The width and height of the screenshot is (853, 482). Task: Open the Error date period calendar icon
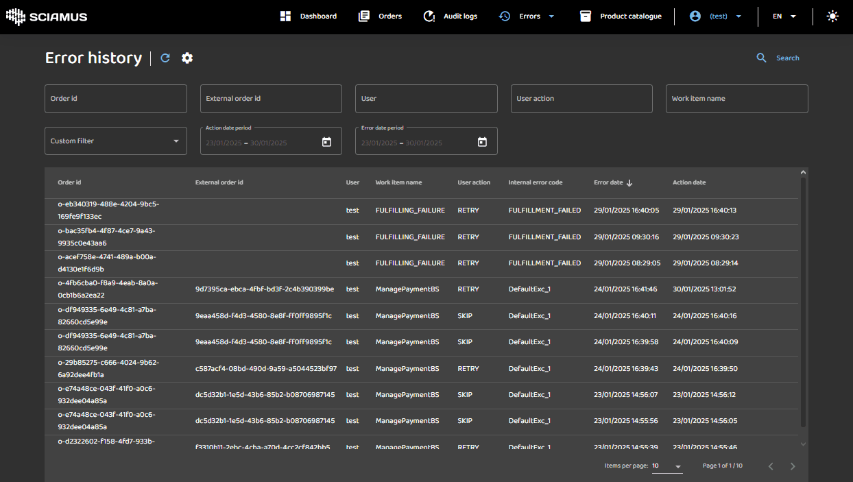point(482,142)
